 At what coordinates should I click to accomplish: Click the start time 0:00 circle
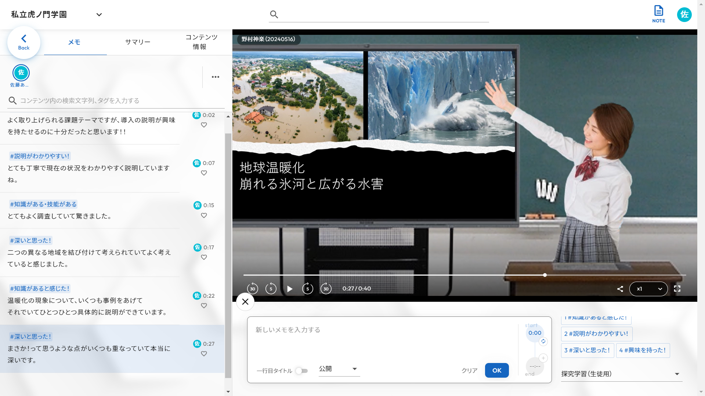pyautogui.click(x=535, y=333)
